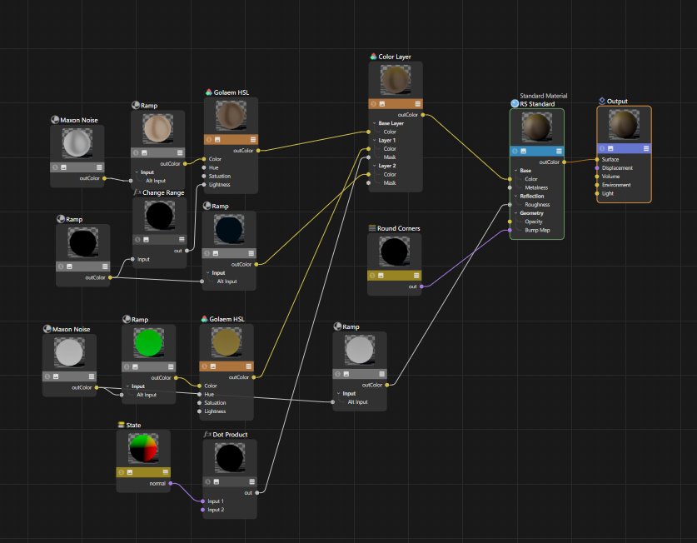Click the Output node preview sphere
The width and height of the screenshot is (697, 543).
coord(624,125)
